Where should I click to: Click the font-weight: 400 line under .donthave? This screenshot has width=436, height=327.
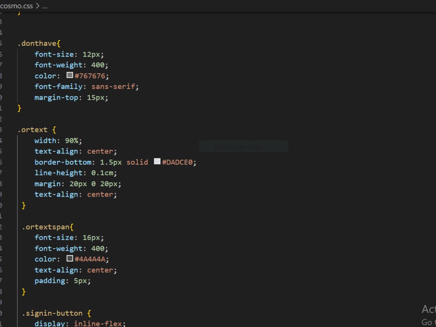(71, 65)
